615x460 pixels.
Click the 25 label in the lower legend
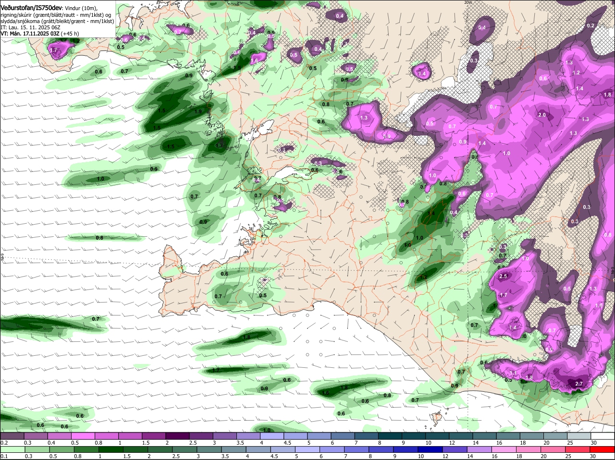(x=569, y=456)
